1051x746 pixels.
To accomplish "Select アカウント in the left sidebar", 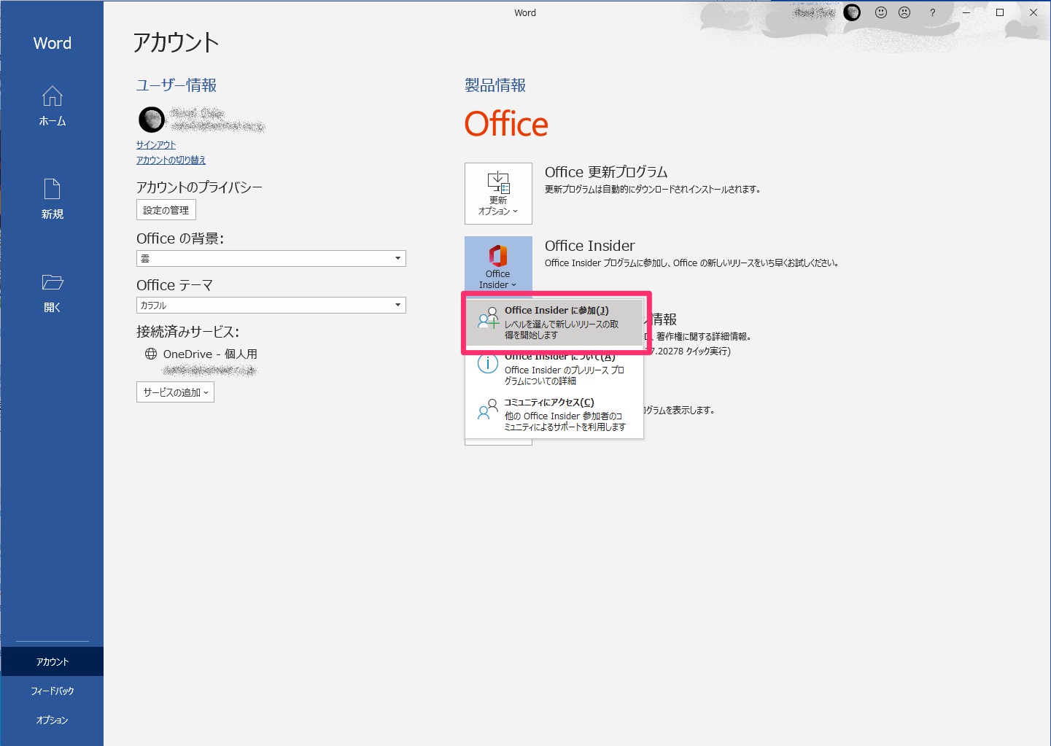I will [52, 661].
